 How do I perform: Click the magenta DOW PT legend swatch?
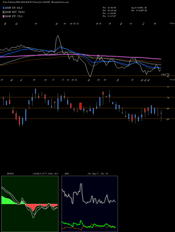tap(3, 16)
